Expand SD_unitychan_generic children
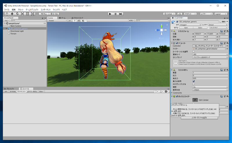 point(6,28)
